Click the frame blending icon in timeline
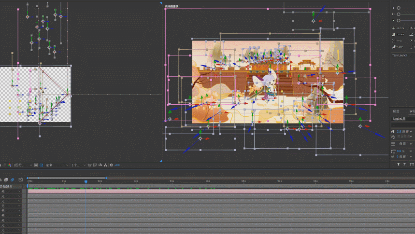Screen dimensions: 415x234 pos(6,180)
